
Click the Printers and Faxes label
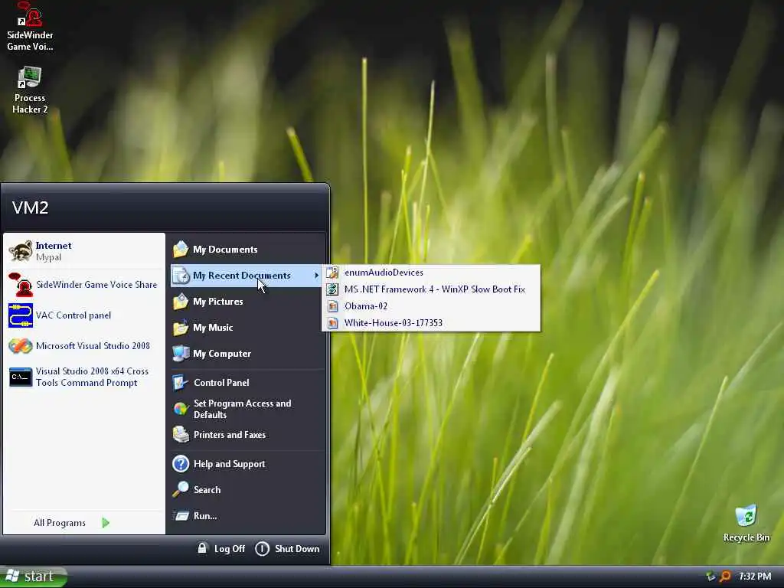pos(230,435)
